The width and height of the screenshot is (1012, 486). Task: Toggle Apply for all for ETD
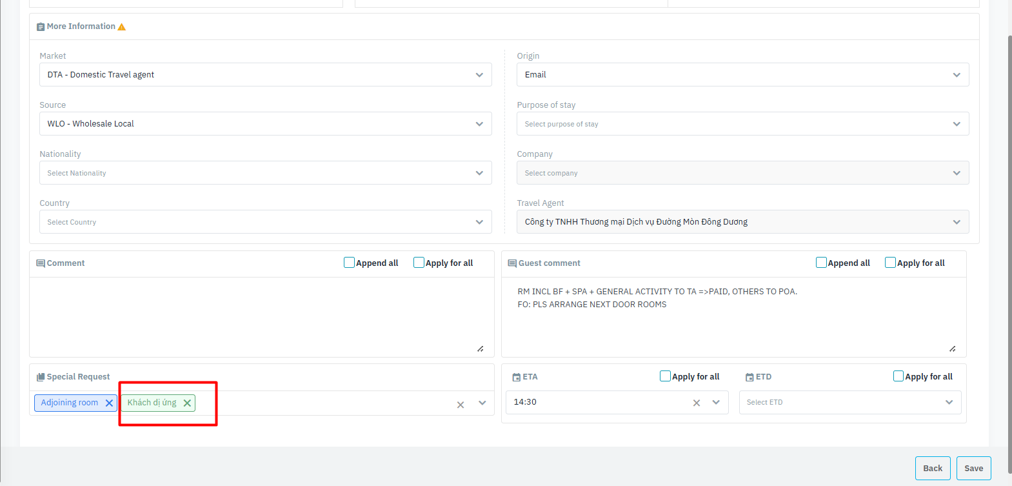click(x=898, y=376)
